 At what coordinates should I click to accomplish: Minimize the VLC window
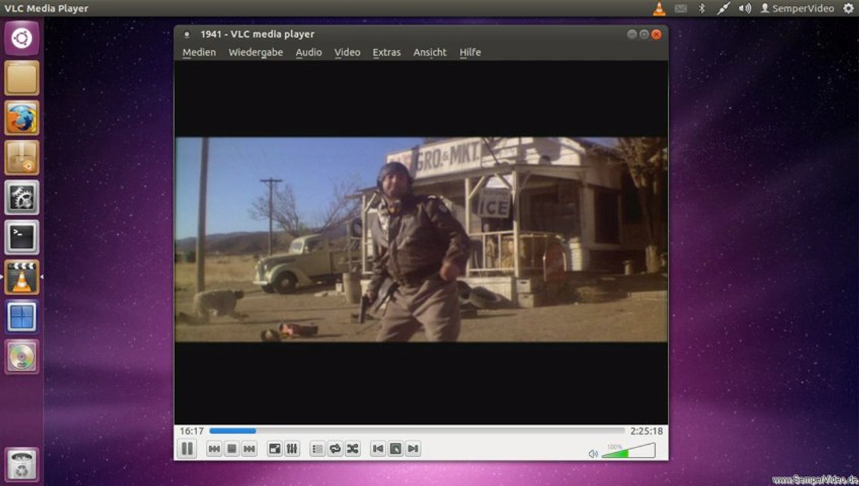(631, 34)
